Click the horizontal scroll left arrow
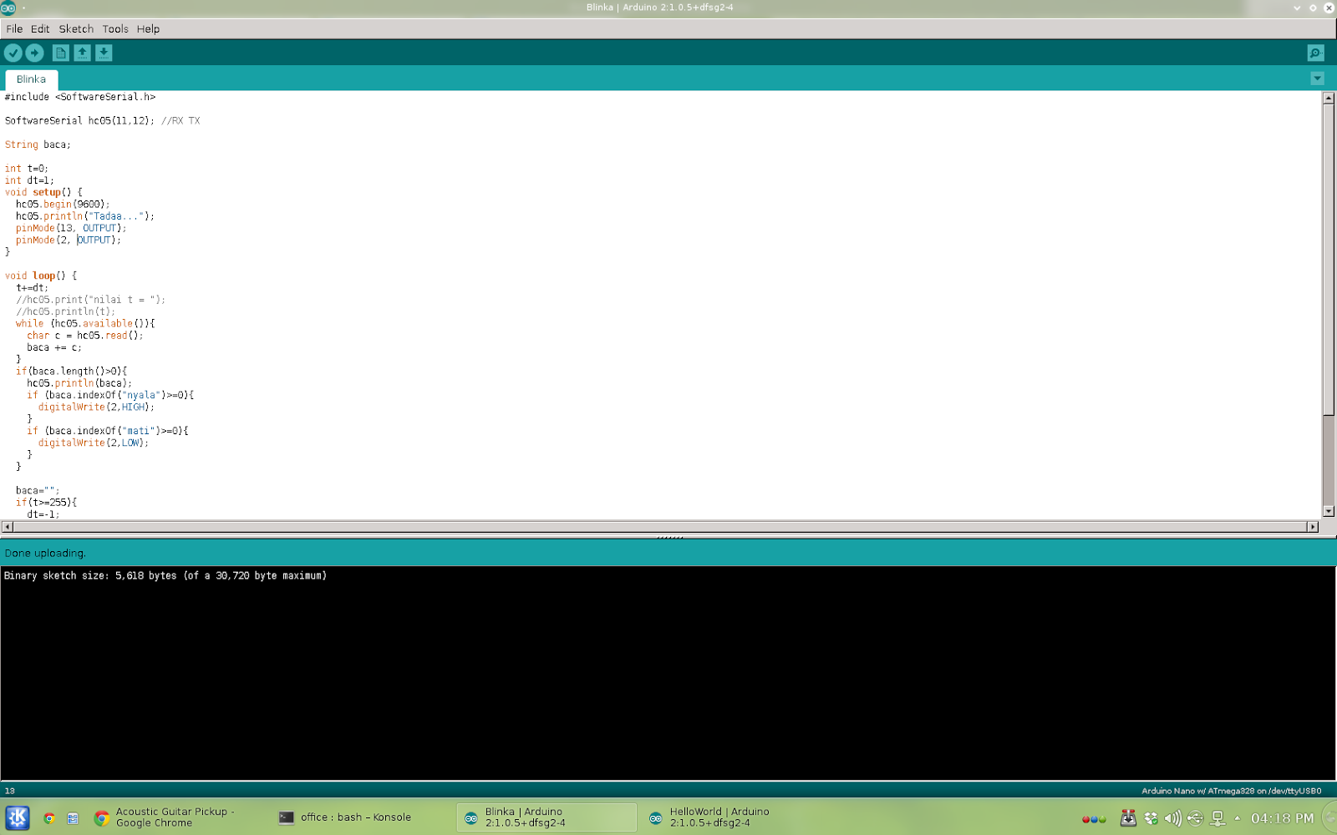Screen dimensions: 1337x835 point(8,527)
